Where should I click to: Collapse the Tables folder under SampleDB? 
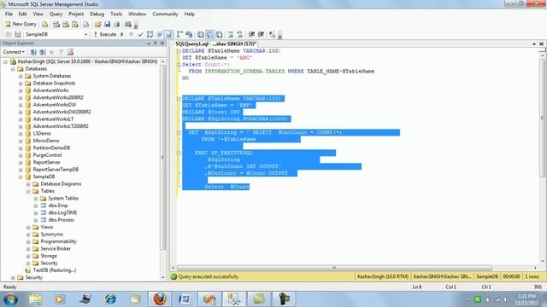click(28, 191)
